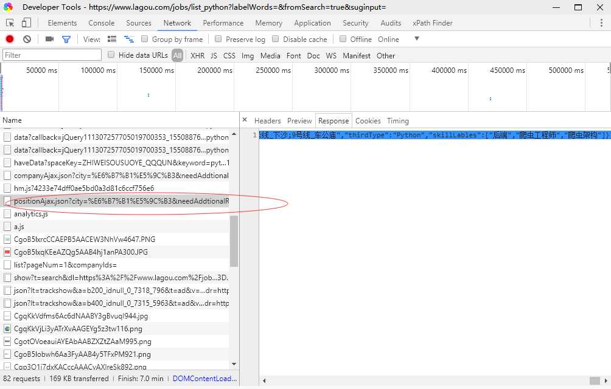Filter requests by Media type

click(270, 56)
